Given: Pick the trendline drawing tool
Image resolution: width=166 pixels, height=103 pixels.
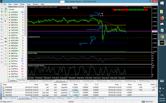Looking at the screenshot, I should coord(6,29).
